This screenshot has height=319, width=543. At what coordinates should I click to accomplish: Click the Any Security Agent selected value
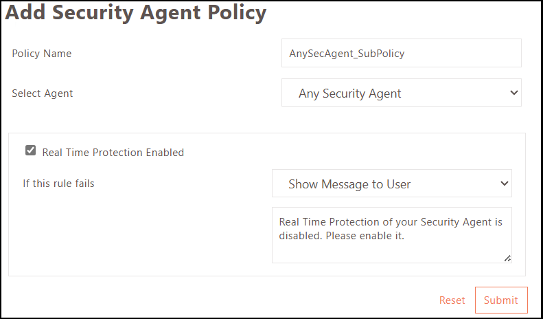point(350,93)
